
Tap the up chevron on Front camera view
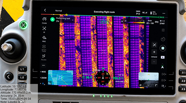[x=148, y=75]
